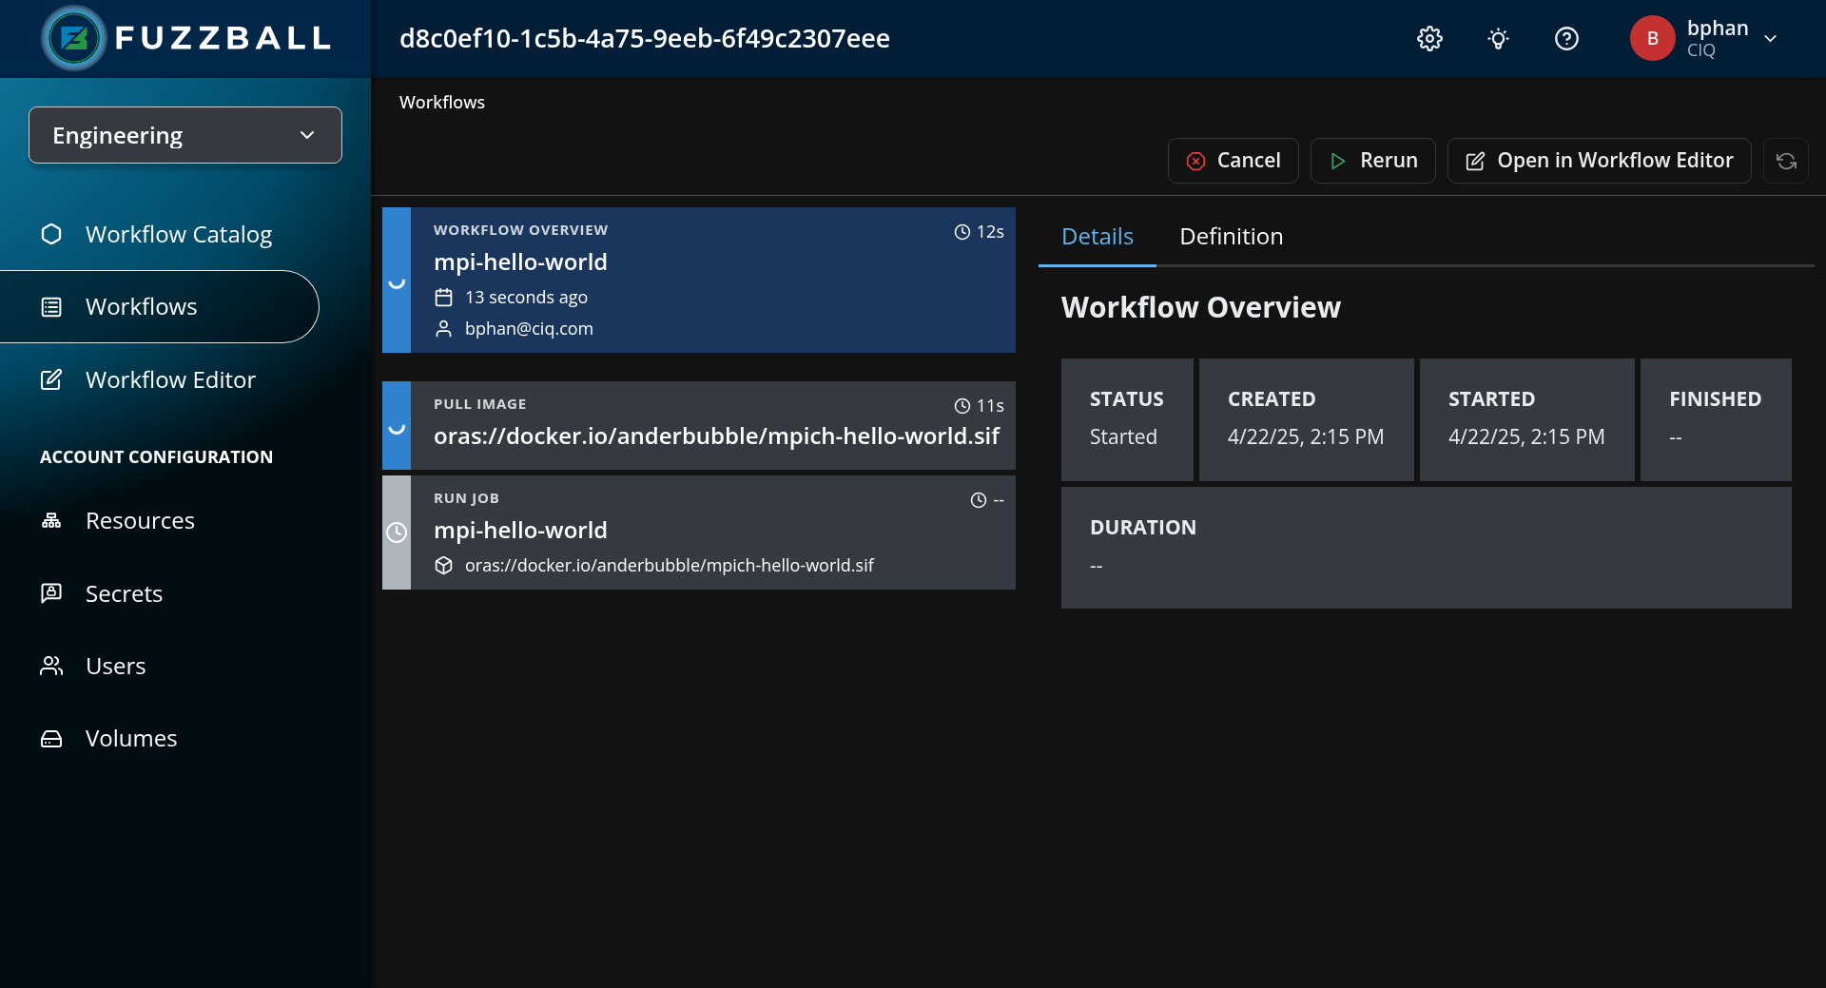Select the Volumes sidebar icon

tap(50, 738)
